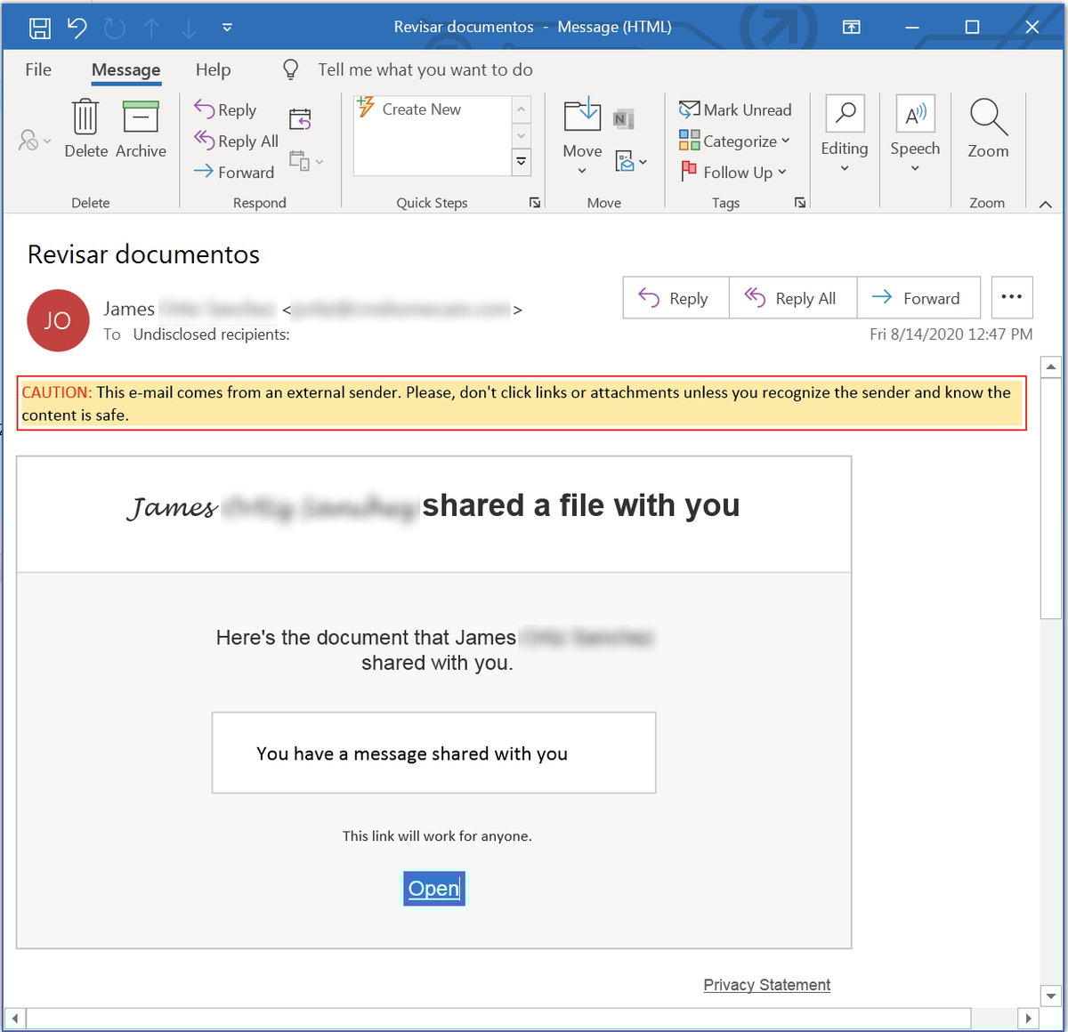Toggle Mark Unread on the message
This screenshot has width=1068, height=1032.
click(x=736, y=109)
